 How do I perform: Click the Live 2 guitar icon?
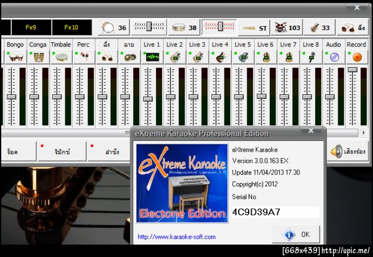pyautogui.click(x=175, y=57)
